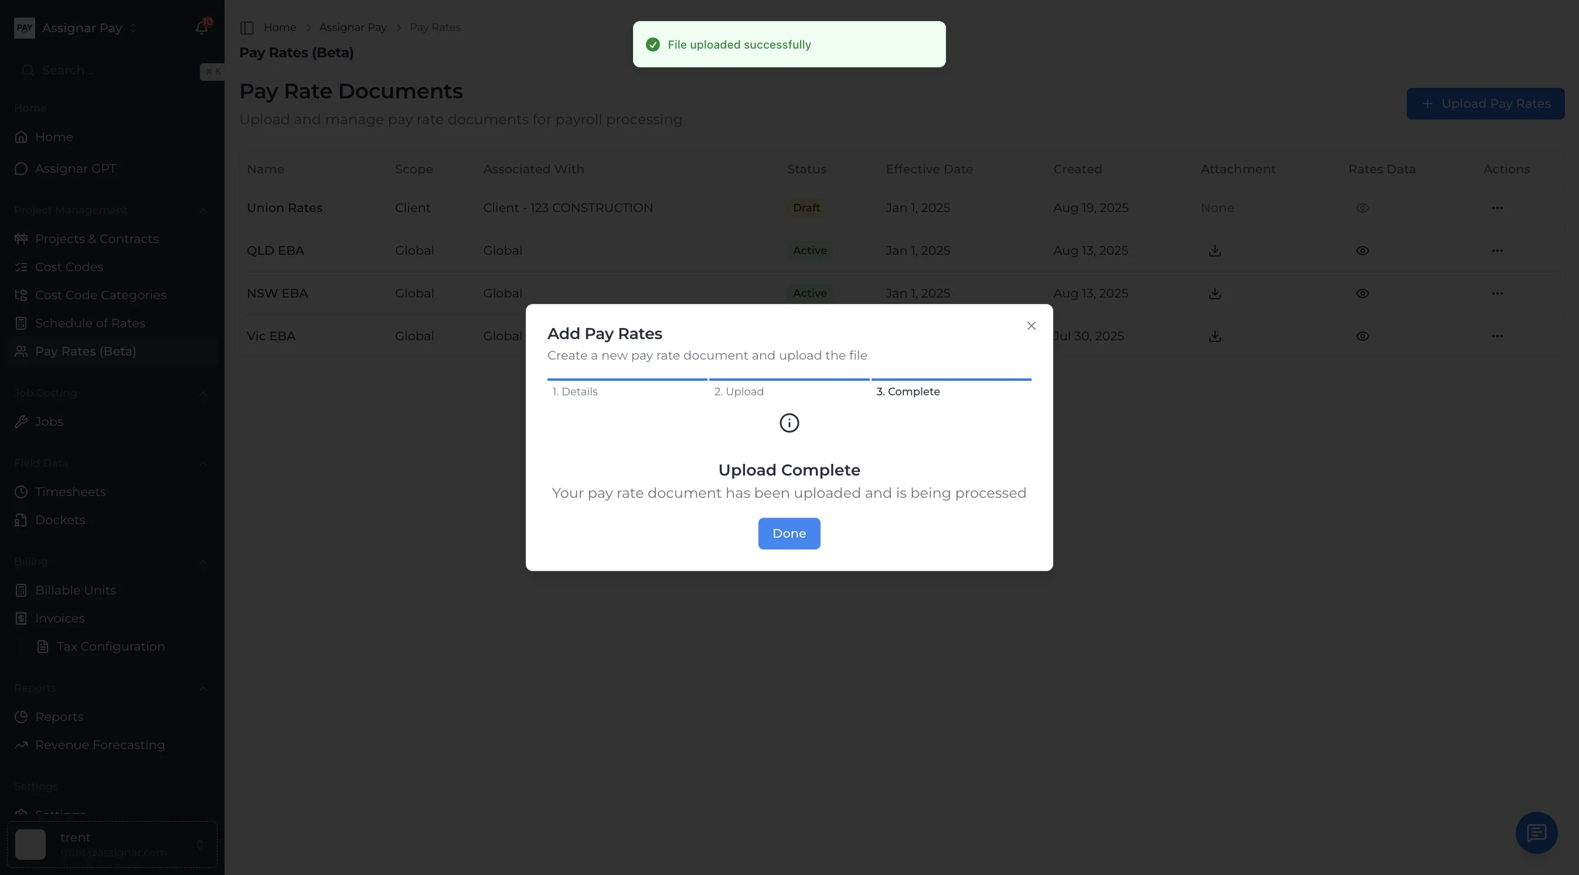Click the 3. Complete progress step
1579x875 pixels.
click(x=907, y=392)
